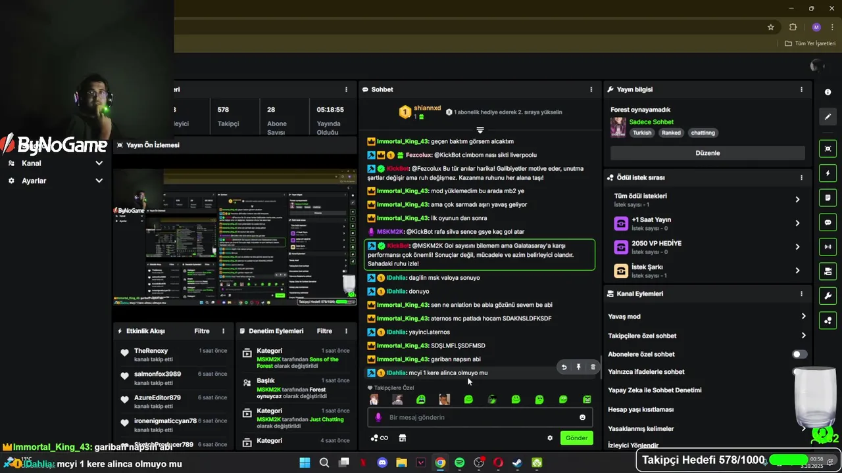Open Etkinlik Akışı three-dot menu
Image resolution: width=842 pixels, height=473 pixels.
coord(223,331)
